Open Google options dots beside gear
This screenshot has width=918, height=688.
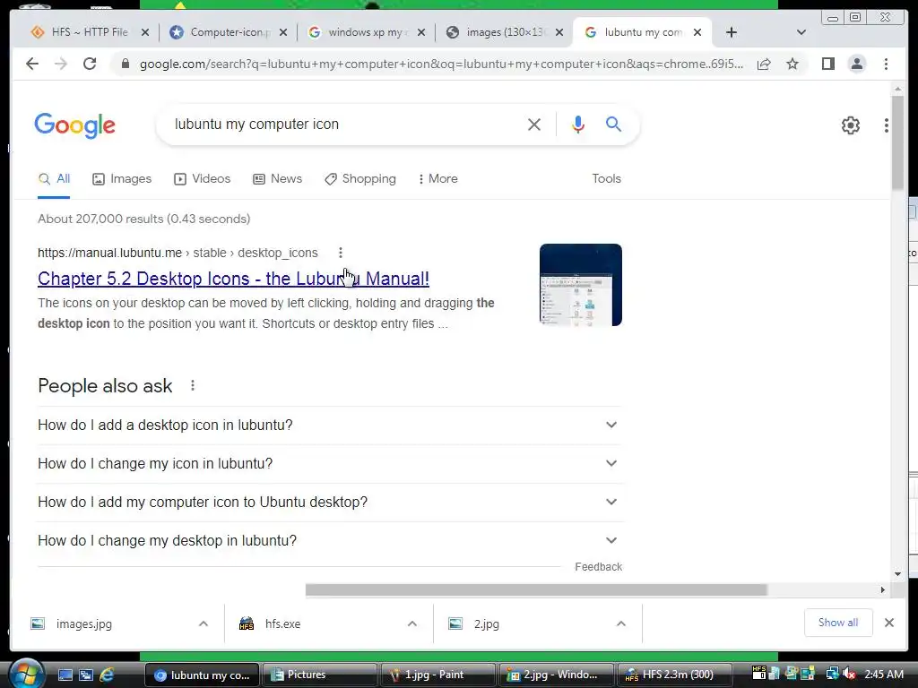pos(887,125)
